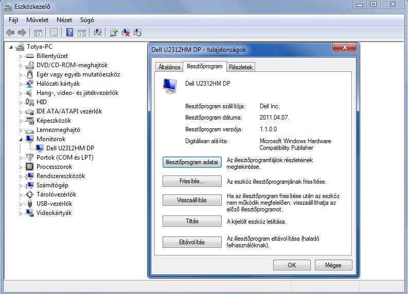This screenshot has height=294, width=408.
Task: Select the Totya-PC root label
Action: tap(40, 47)
